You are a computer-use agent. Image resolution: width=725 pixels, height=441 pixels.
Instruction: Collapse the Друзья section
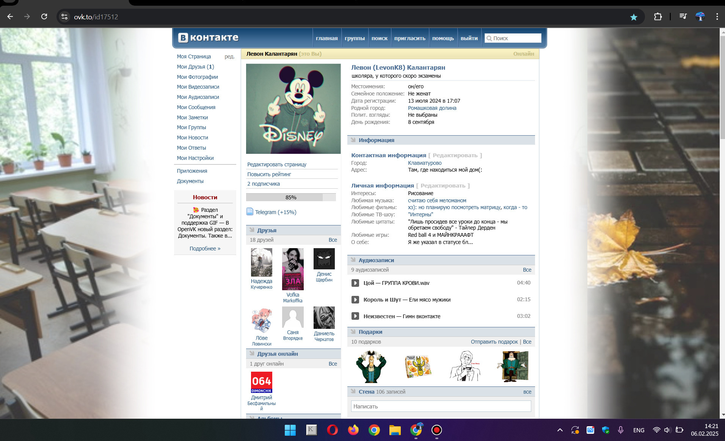point(252,230)
